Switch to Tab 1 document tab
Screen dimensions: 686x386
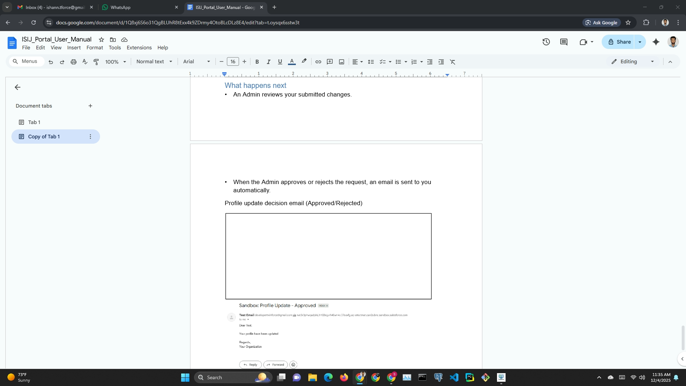(x=34, y=122)
